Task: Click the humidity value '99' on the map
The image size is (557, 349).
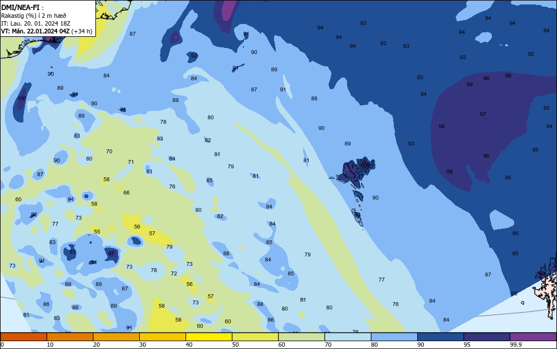Action: coord(470,85)
